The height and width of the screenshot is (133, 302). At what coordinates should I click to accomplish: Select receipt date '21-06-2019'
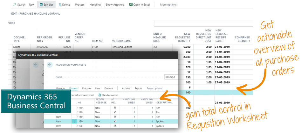[223, 103]
